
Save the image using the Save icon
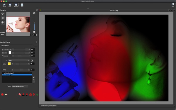tap(10, 5)
